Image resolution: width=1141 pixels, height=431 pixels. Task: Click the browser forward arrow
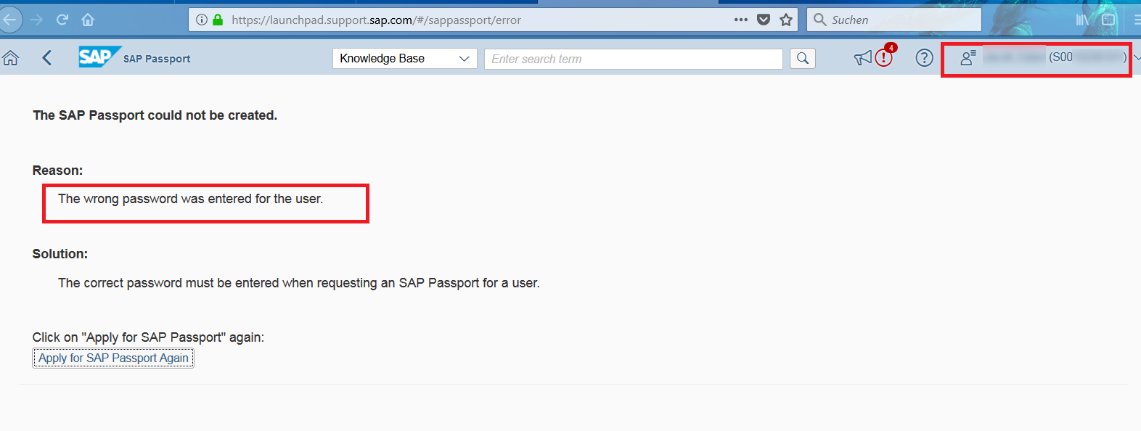36,20
